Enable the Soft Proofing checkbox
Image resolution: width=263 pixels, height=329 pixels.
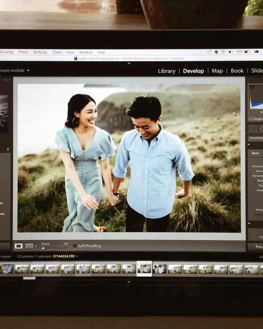pyautogui.click(x=75, y=246)
